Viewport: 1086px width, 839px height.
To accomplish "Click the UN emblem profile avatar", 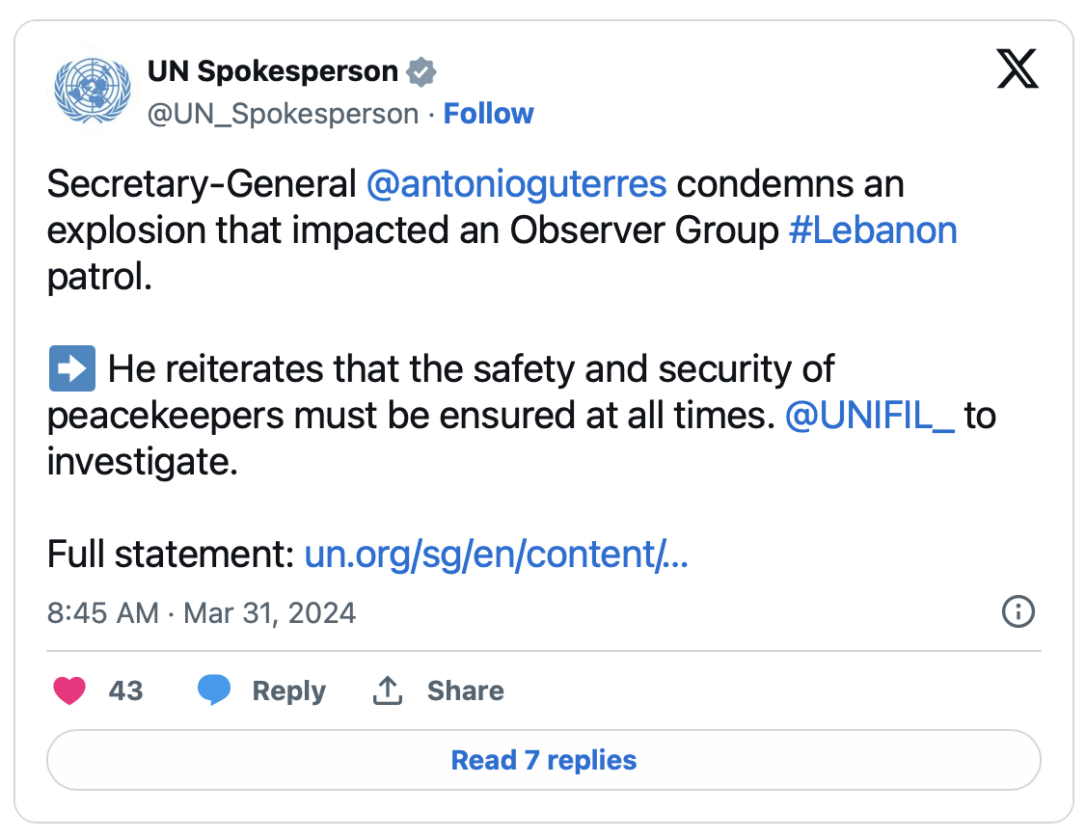I will [x=94, y=91].
